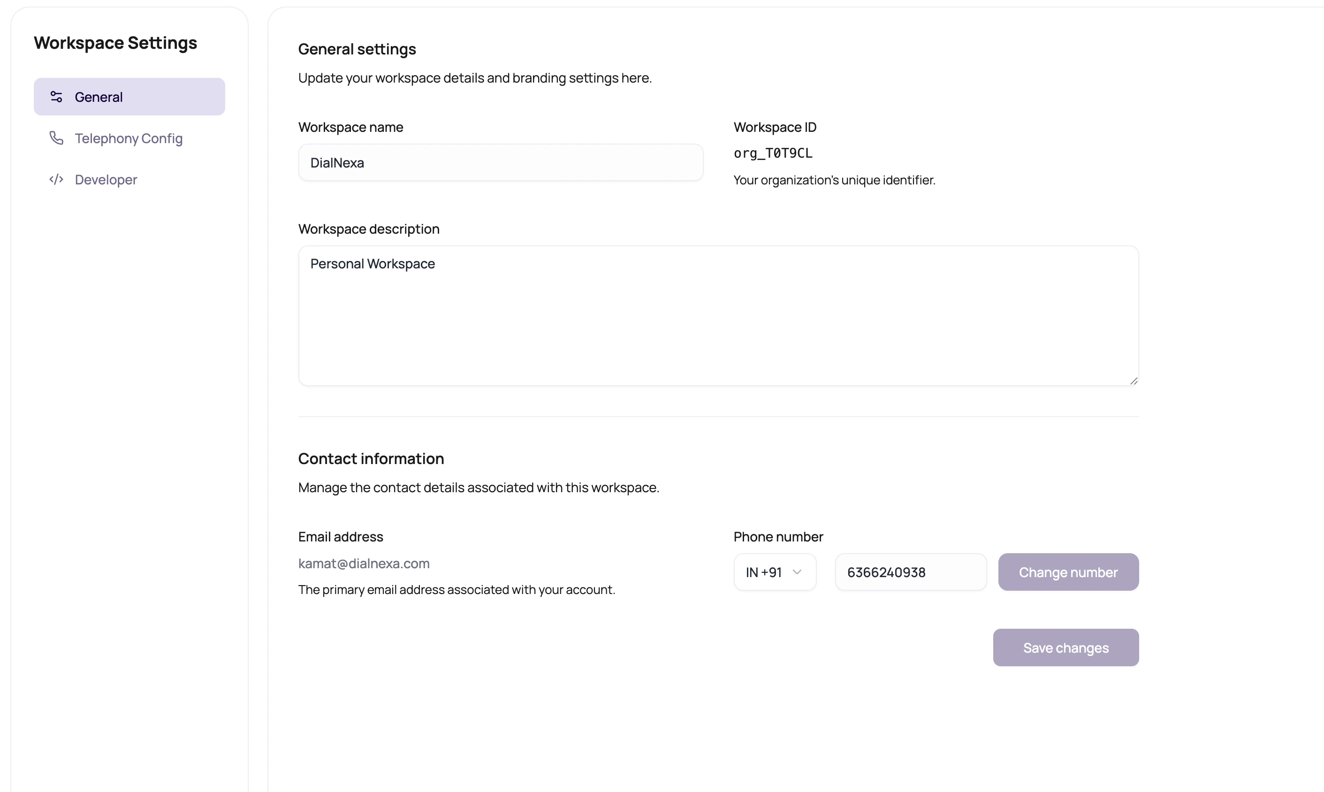This screenshot has height=792, width=1324.
Task: Click the Developer code brackets icon
Action: pos(56,179)
